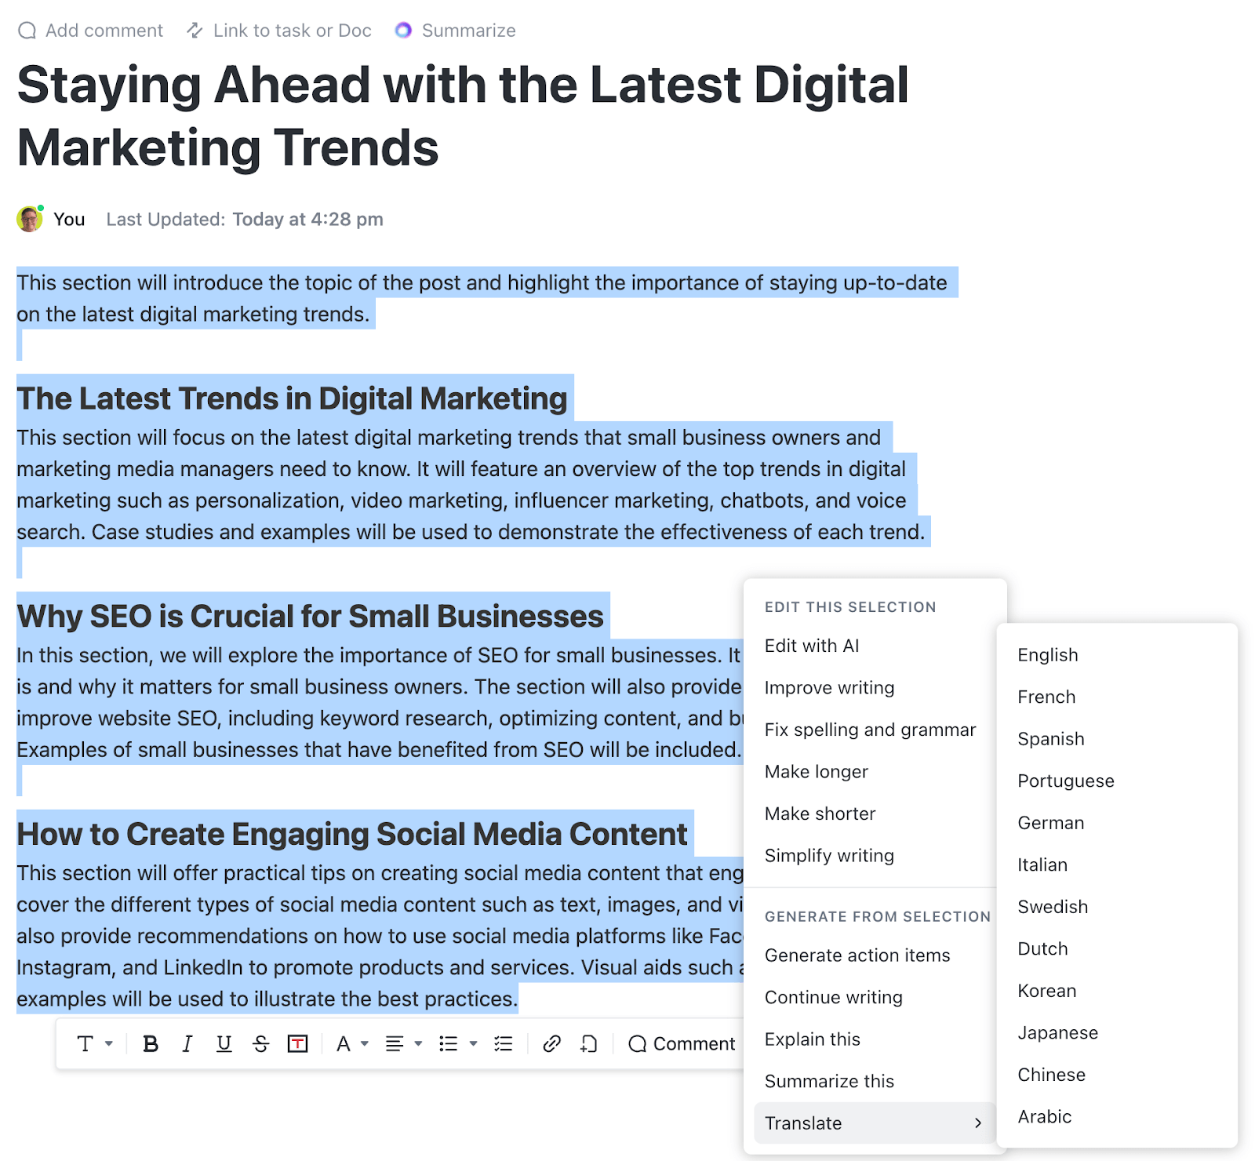Underline the selected text
Screen dimensions: 1255x1161
(224, 1043)
